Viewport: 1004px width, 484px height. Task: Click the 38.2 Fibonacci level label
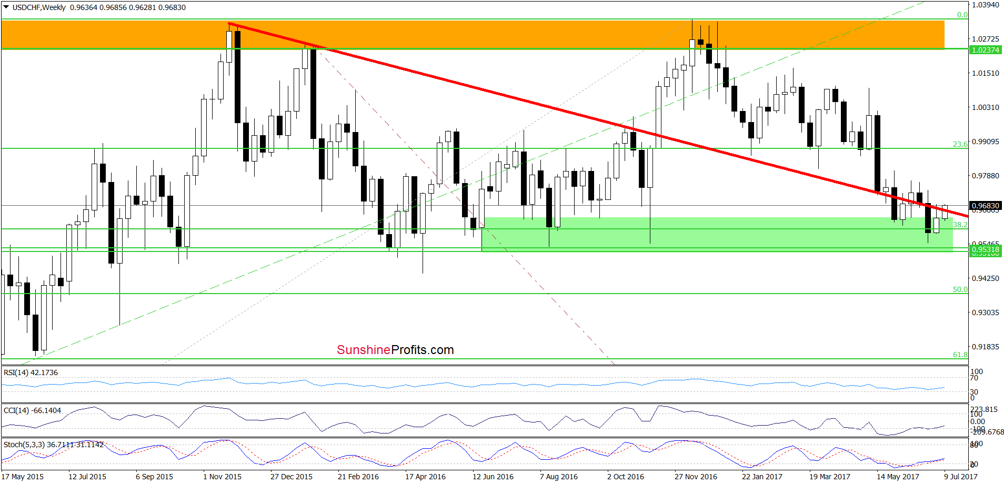coord(960,225)
